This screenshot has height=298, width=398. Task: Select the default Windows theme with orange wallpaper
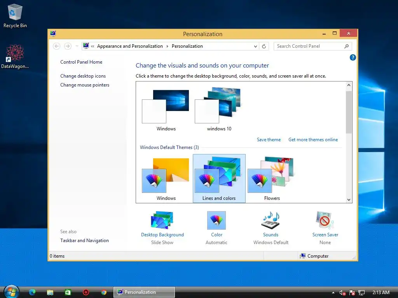click(166, 178)
